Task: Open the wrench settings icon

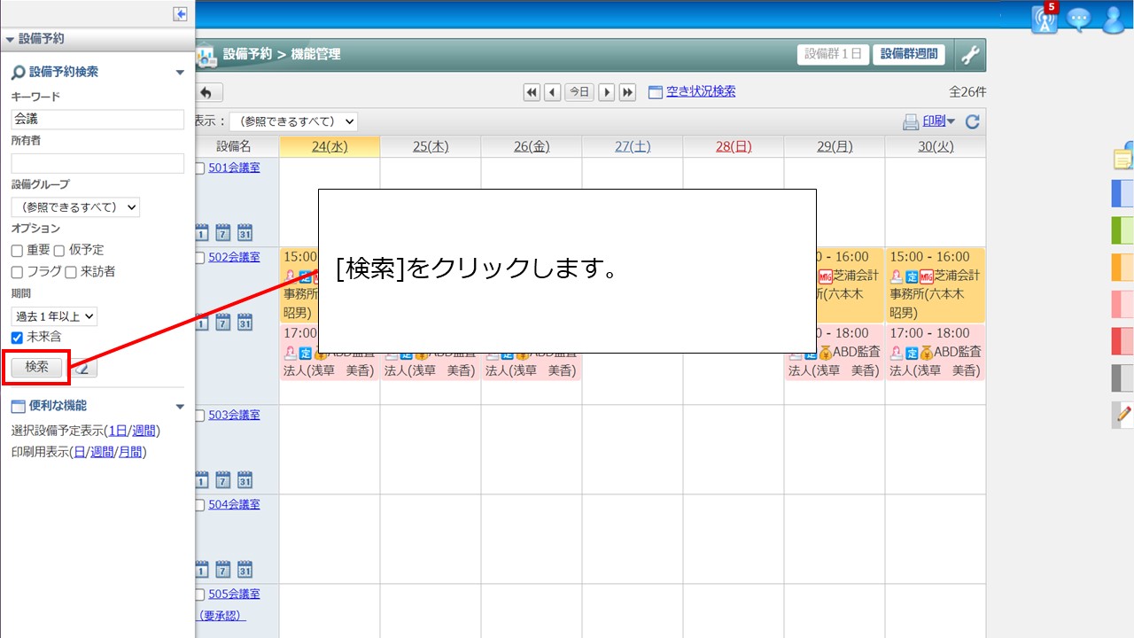Action: click(970, 55)
